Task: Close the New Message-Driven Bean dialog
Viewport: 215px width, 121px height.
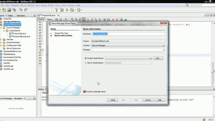Action: 164,23
